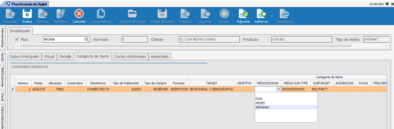Click the pencil edit marker on row 2
This screenshot has height=129, width=394.
tap(13, 89)
